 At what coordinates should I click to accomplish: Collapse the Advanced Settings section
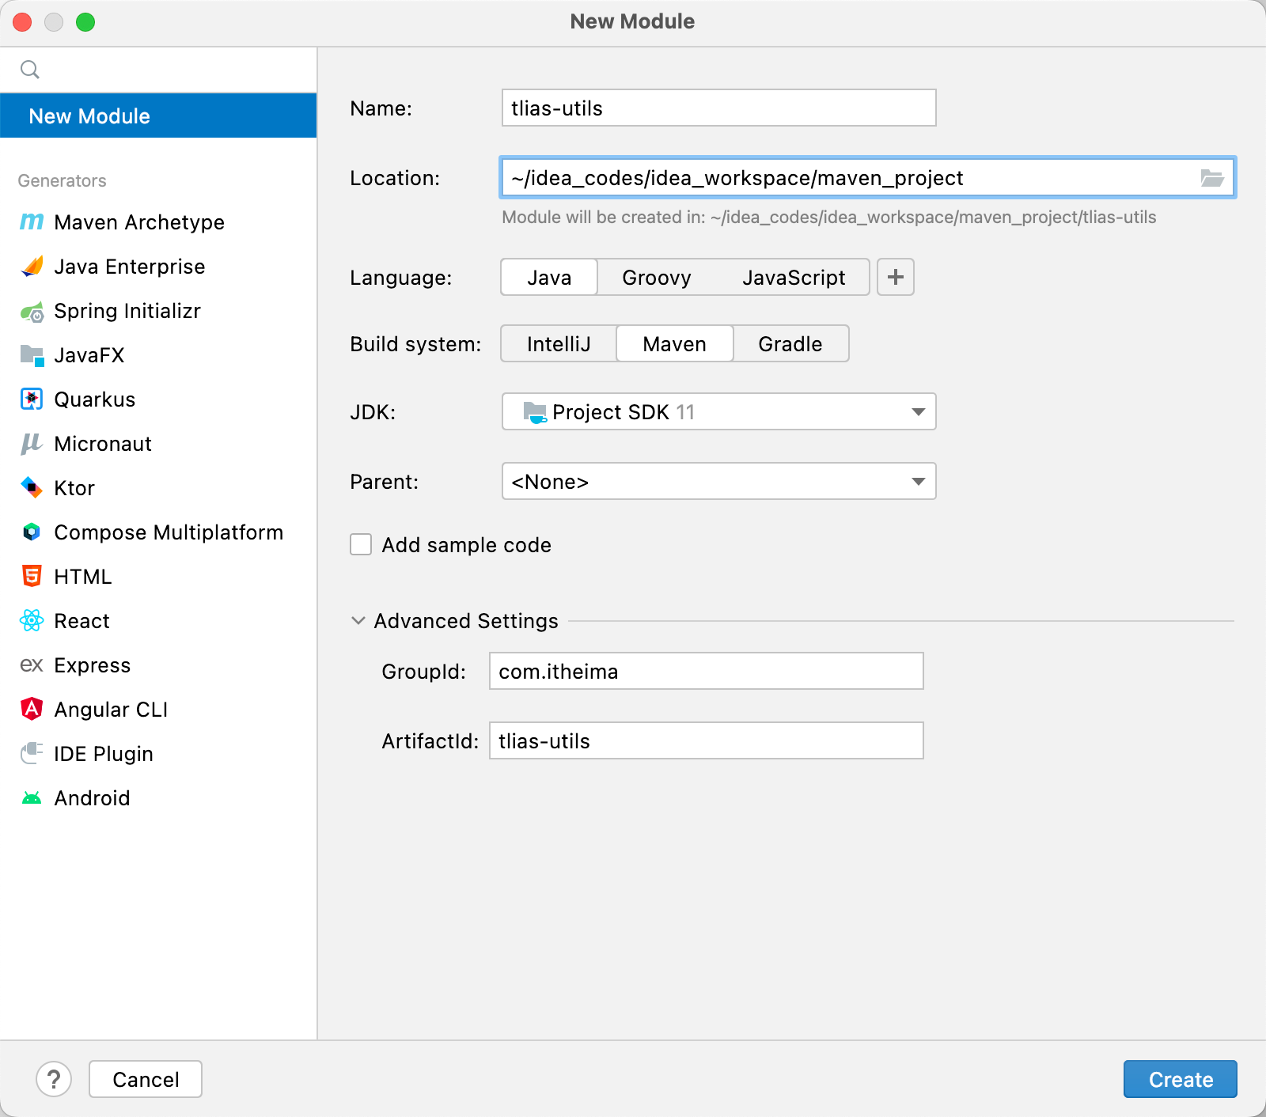[x=358, y=621]
